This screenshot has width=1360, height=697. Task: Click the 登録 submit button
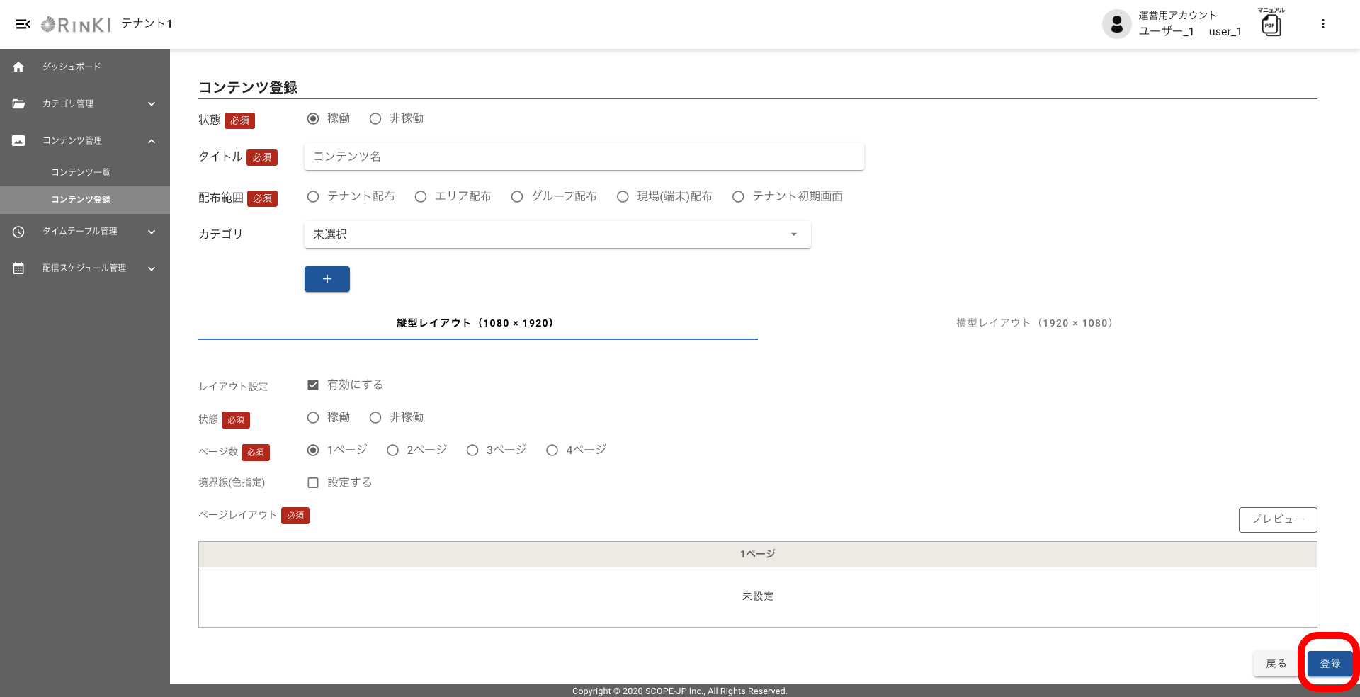click(x=1330, y=664)
